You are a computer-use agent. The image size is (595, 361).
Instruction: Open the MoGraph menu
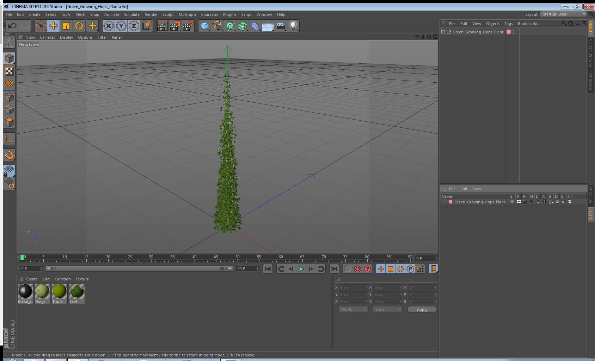pos(187,14)
